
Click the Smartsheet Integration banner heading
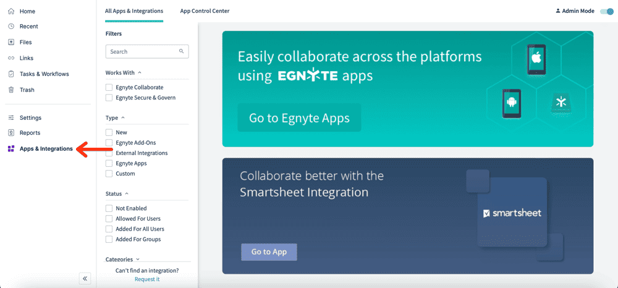tap(311, 184)
